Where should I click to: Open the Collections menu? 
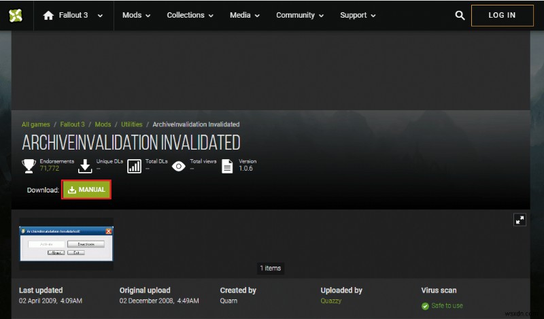pyautogui.click(x=190, y=15)
